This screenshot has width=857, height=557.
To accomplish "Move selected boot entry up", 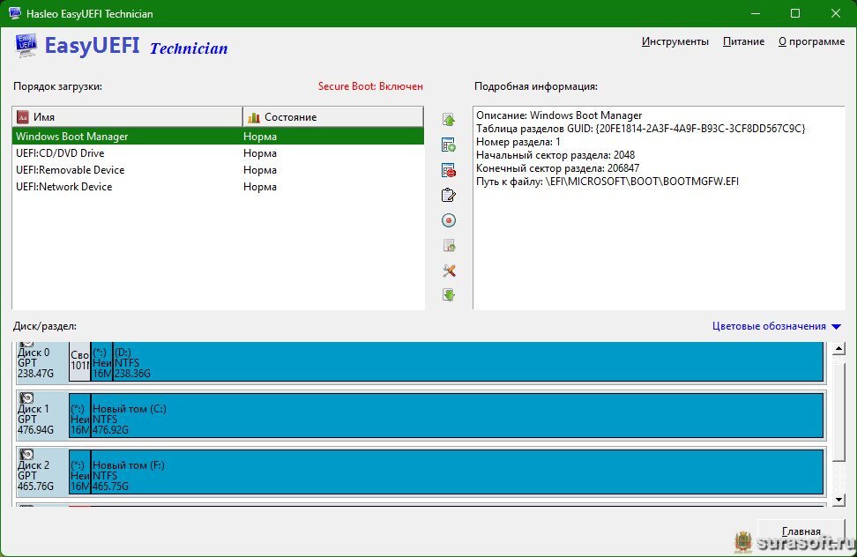I will pos(449,120).
